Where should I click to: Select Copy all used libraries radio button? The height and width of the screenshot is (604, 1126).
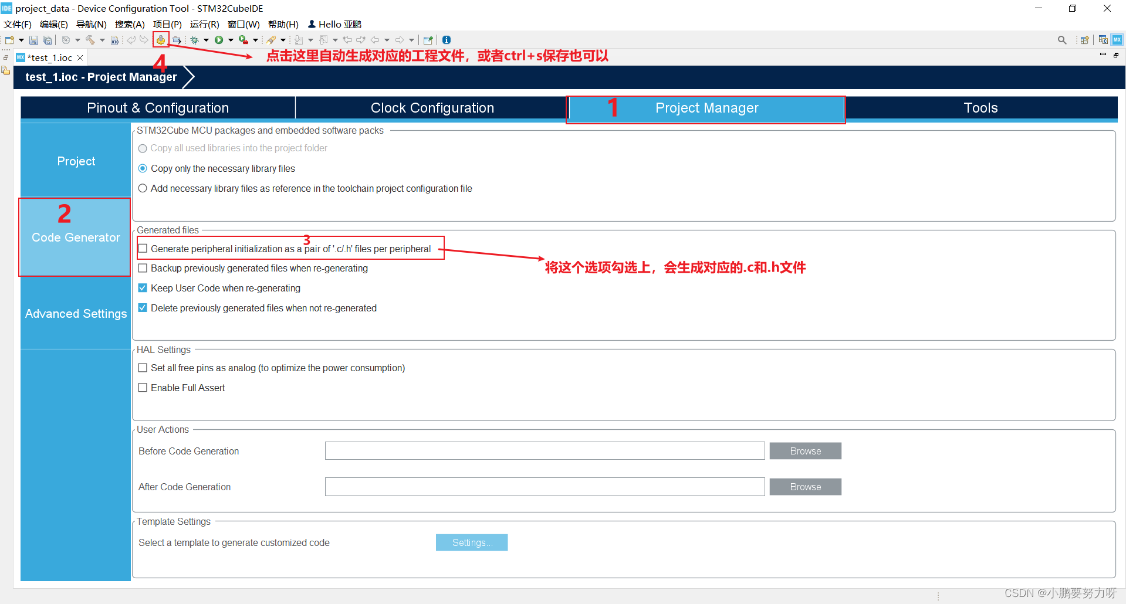[x=143, y=148]
